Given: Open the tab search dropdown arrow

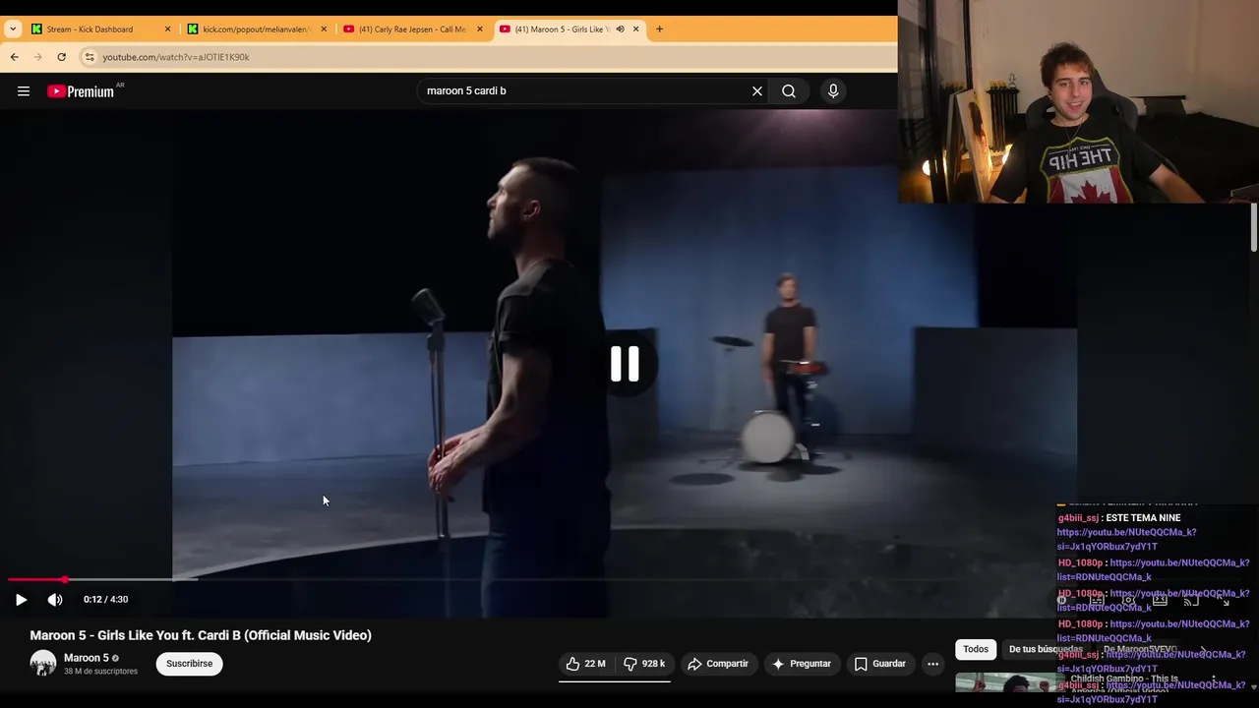Looking at the screenshot, I should click(x=13, y=29).
